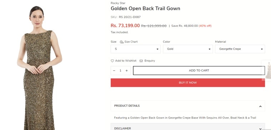Open Material dropdown showing Georgette Crepe
This screenshot has height=130, width=271.
tap(240, 49)
